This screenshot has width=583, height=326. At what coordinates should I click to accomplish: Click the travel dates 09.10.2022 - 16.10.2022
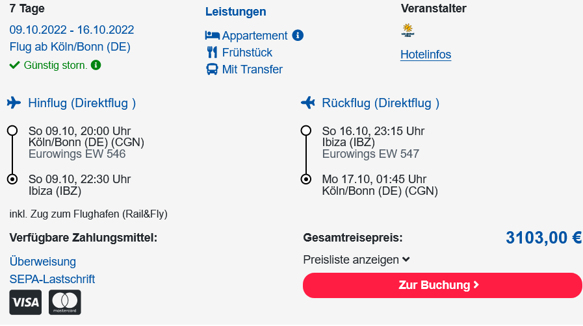coord(71,30)
